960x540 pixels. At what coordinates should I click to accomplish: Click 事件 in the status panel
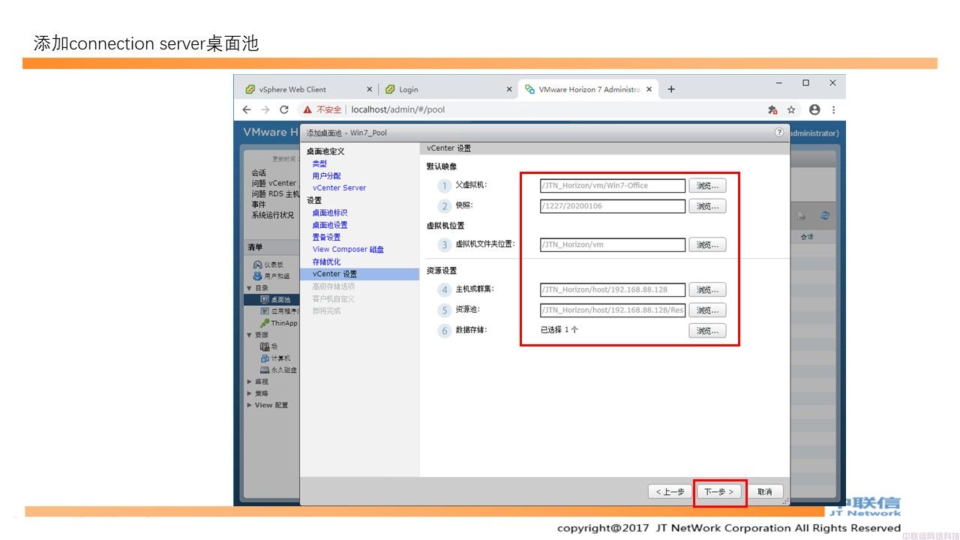click(259, 204)
